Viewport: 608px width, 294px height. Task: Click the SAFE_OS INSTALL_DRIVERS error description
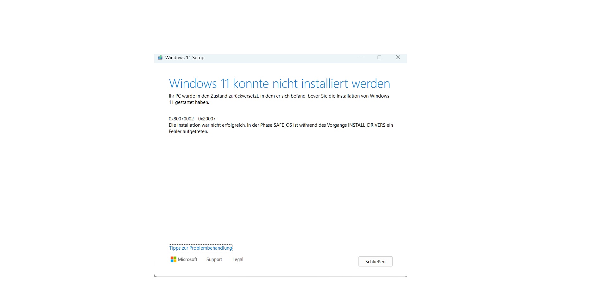tap(281, 128)
